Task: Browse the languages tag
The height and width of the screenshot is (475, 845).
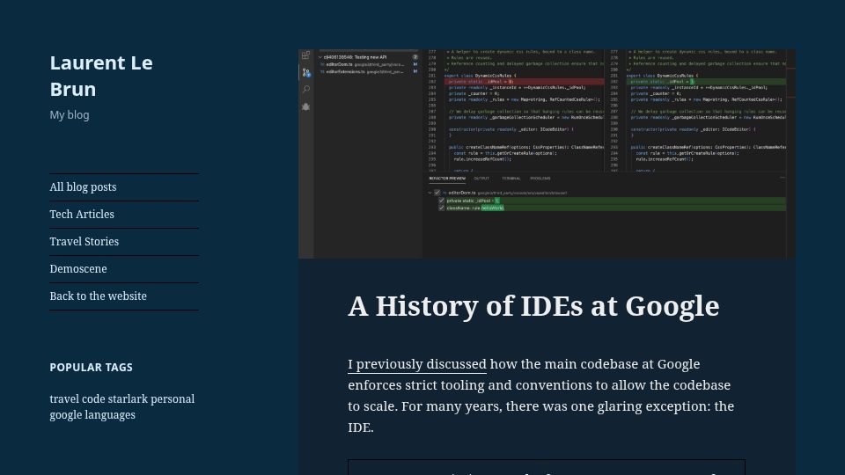Action: 110,415
